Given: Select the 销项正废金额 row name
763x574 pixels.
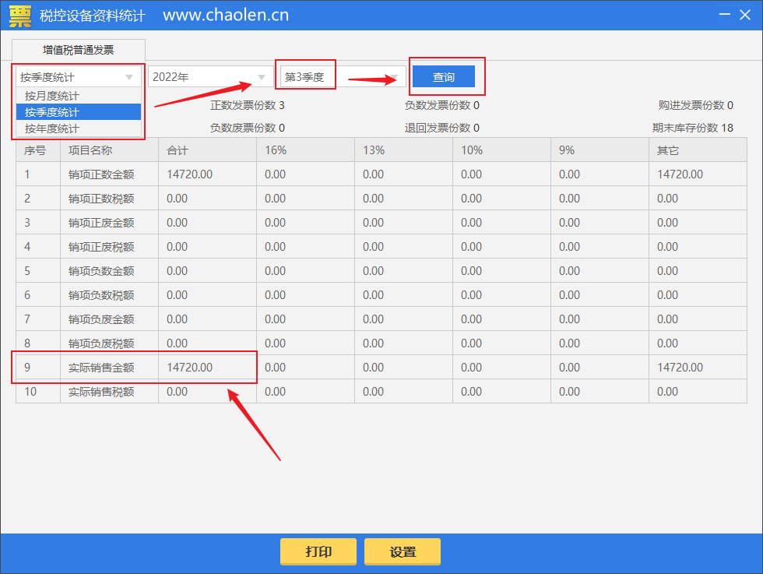Looking at the screenshot, I should point(101,223).
